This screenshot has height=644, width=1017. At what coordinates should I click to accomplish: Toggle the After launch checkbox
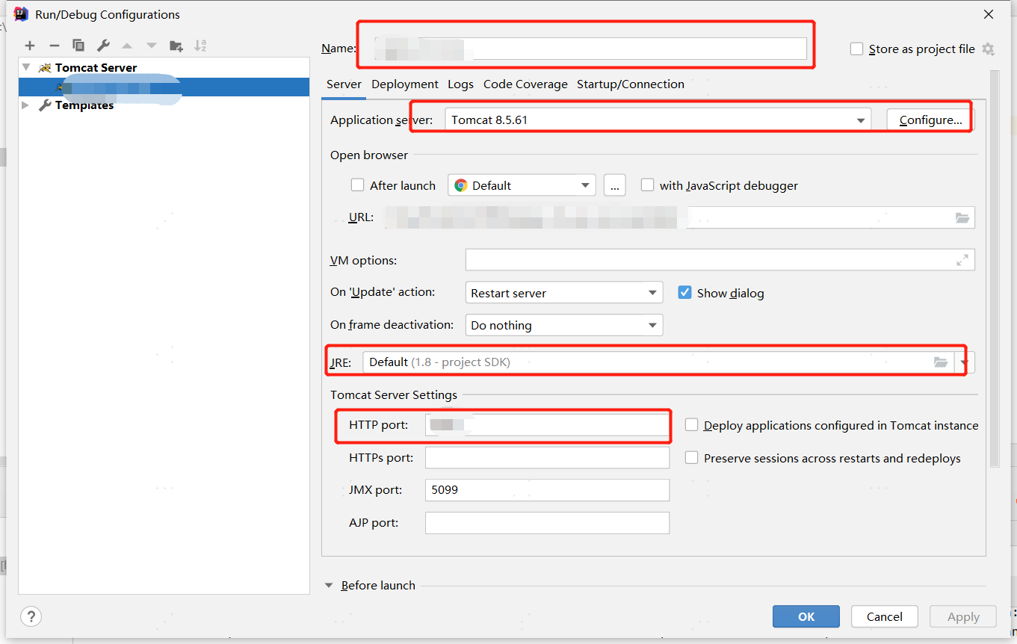point(358,185)
